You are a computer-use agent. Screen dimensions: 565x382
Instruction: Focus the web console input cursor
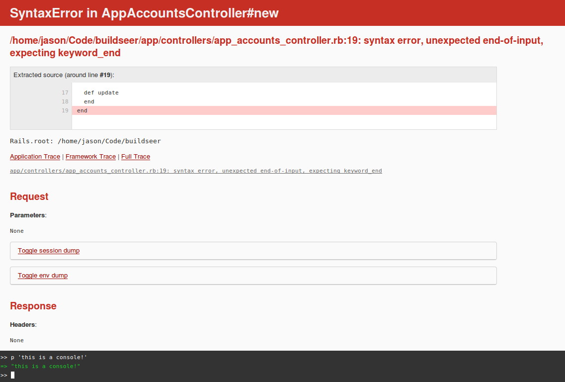coord(12,375)
